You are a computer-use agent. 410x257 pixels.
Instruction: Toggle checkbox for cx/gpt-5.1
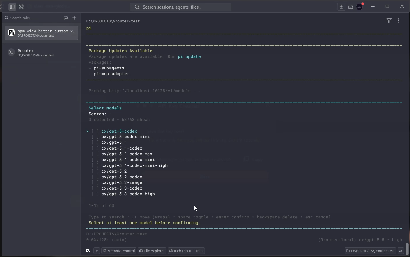[x=95, y=143]
